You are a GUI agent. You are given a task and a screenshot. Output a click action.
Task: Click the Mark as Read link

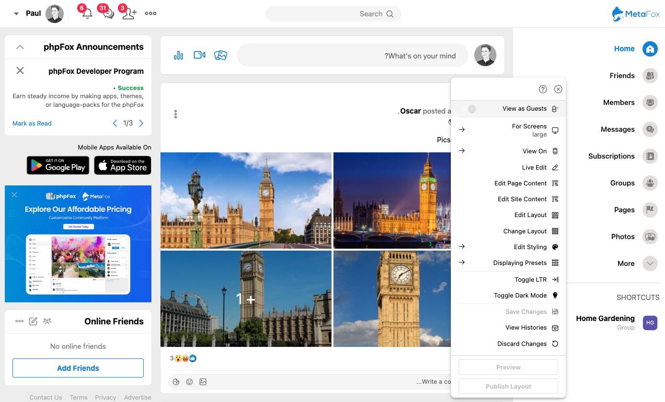(32, 123)
